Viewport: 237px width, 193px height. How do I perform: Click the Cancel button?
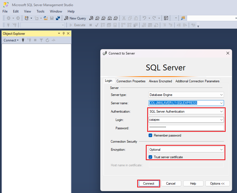(171, 184)
